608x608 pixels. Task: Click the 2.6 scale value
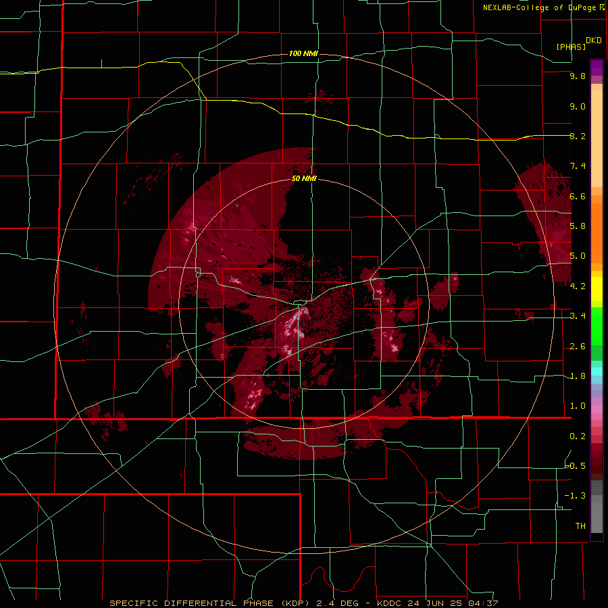578,347
